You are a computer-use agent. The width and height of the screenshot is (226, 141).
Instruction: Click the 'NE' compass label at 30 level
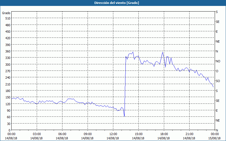click(x=218, y=120)
